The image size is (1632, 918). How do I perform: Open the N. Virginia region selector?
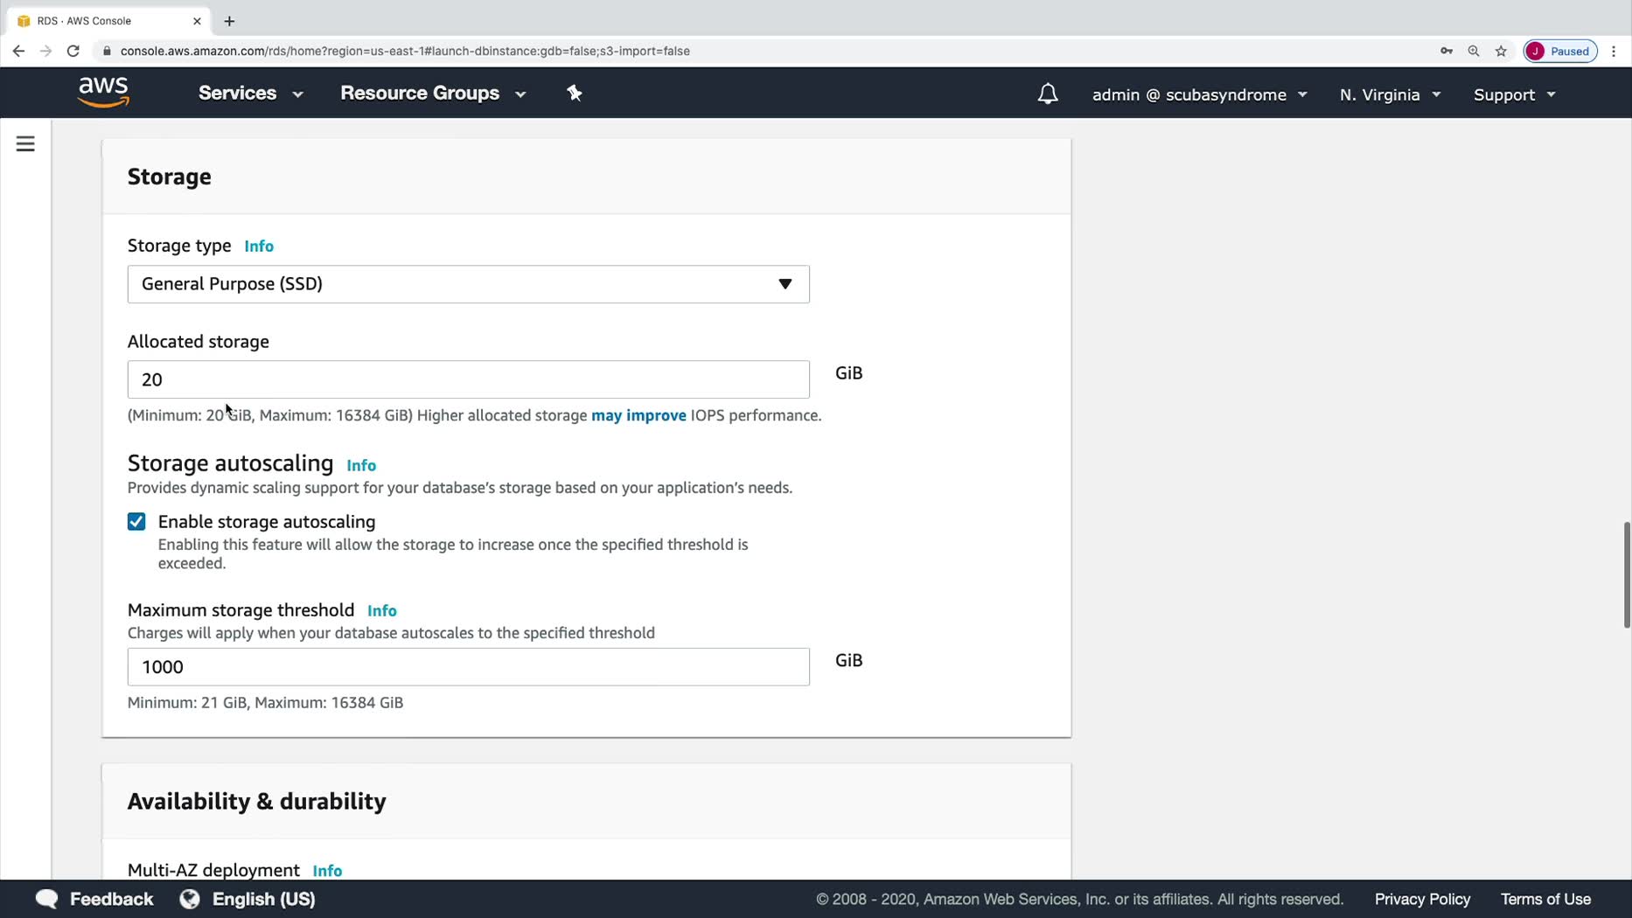coord(1391,94)
